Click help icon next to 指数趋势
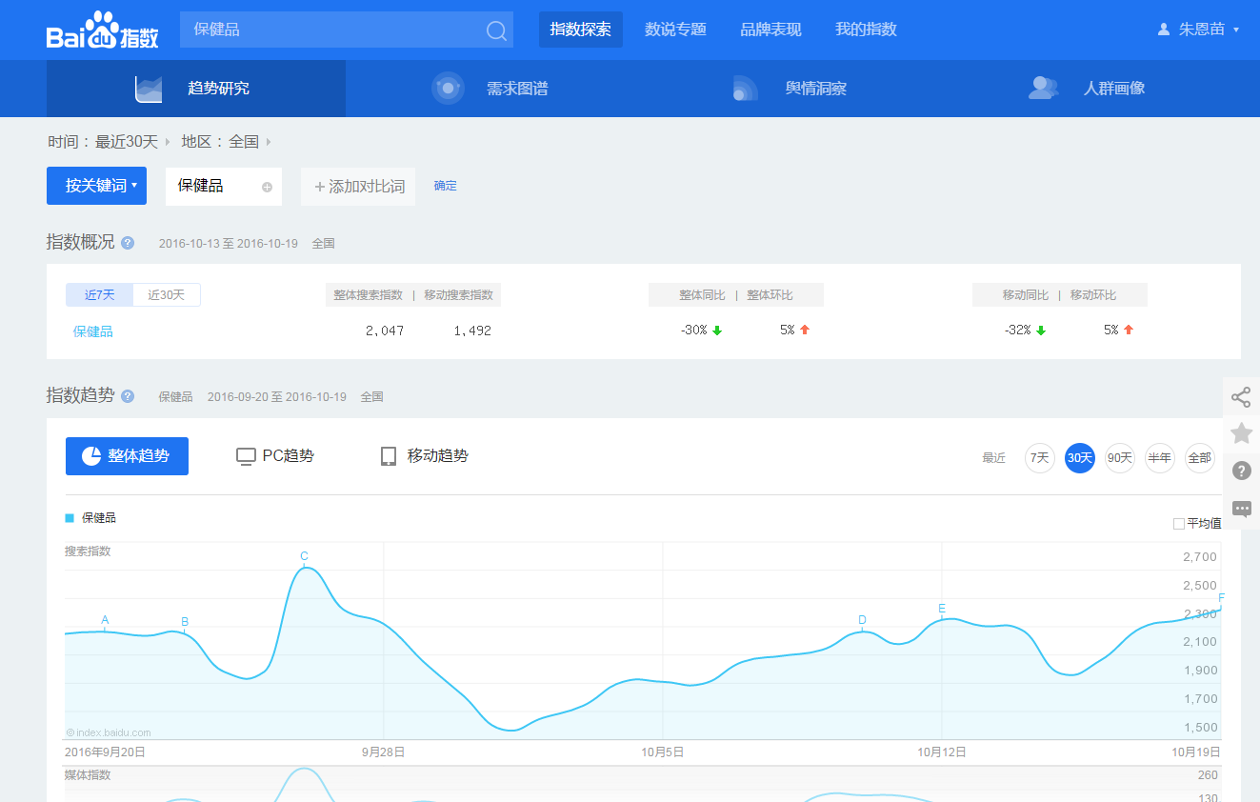 tap(128, 396)
